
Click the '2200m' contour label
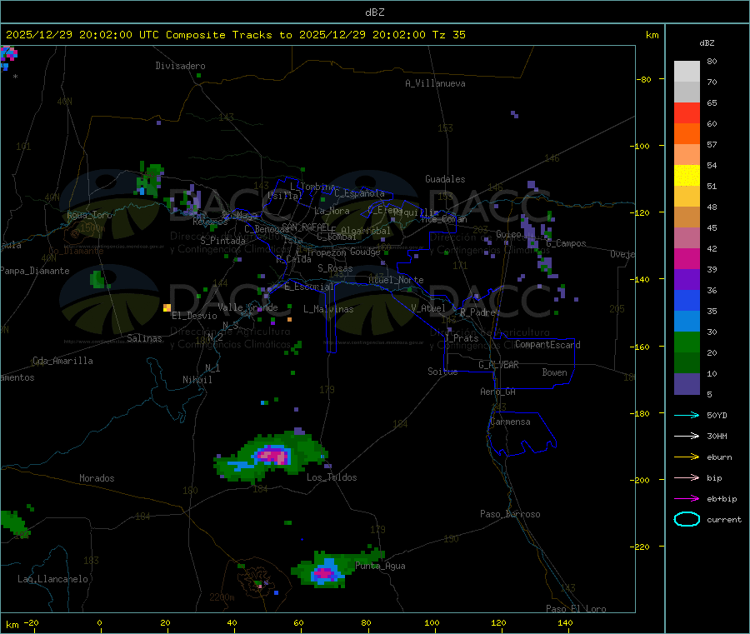(222, 597)
